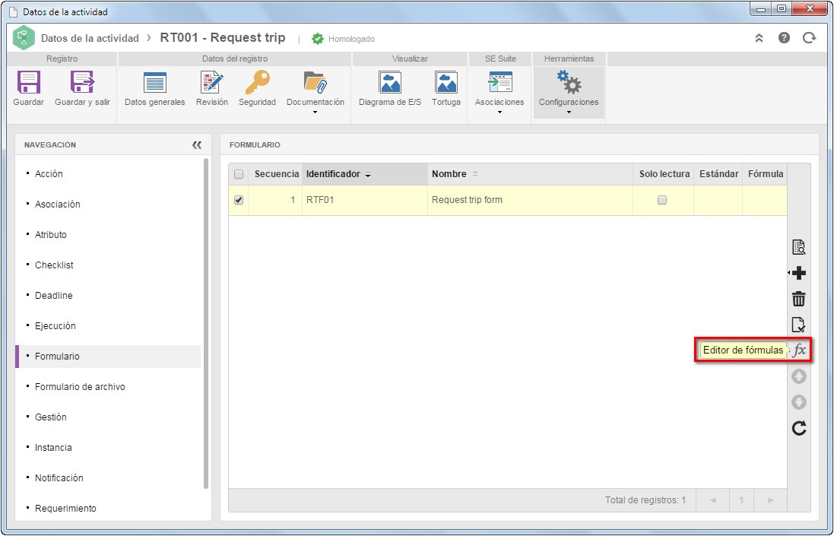Open Datos generales from the toolbar

tap(155, 82)
